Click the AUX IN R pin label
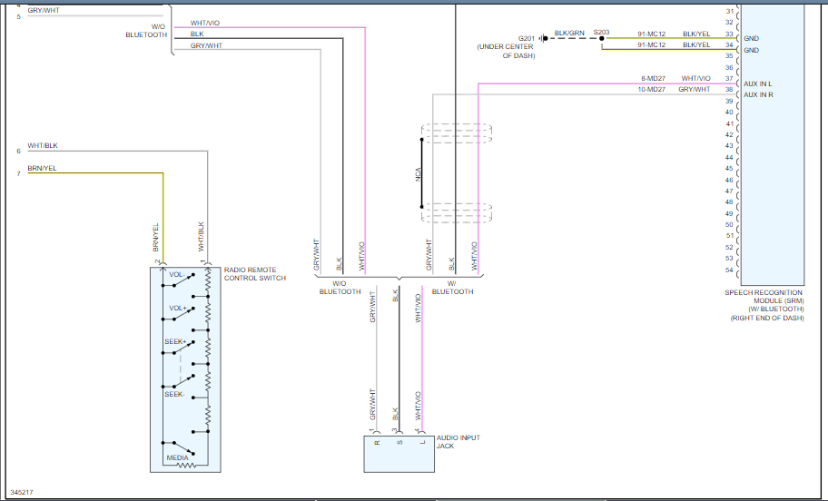828x501 pixels. [759, 94]
